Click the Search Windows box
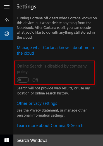 click(58, 140)
